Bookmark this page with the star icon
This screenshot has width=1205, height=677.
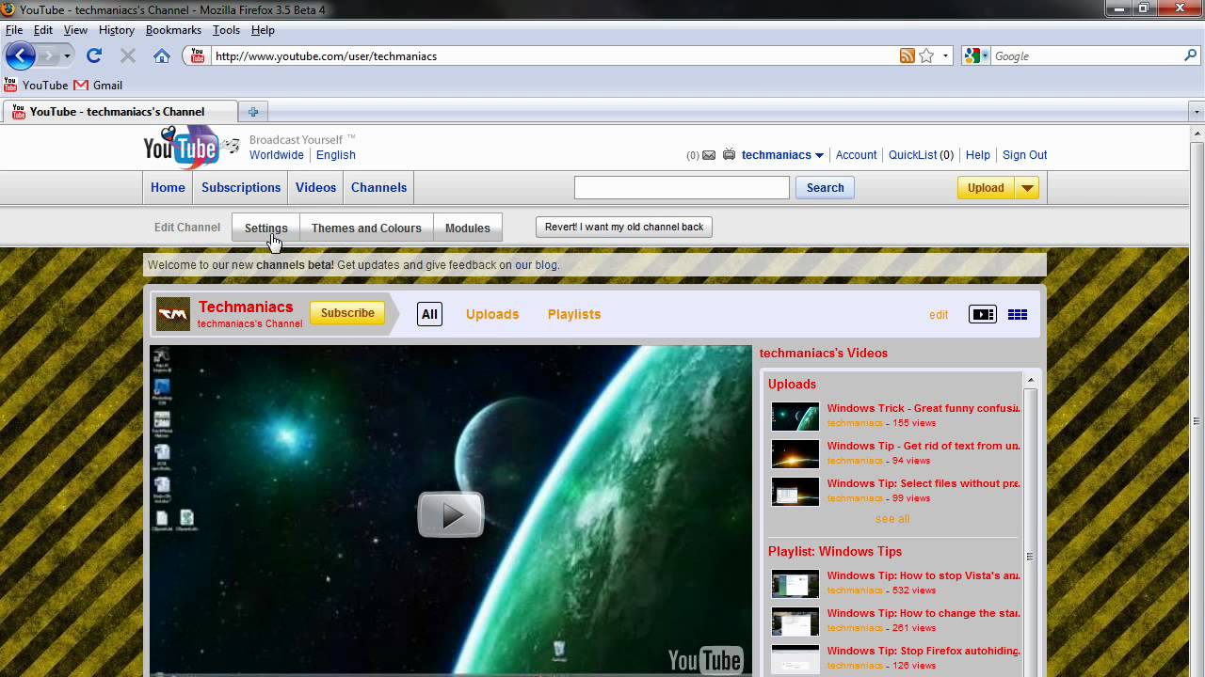(x=926, y=55)
